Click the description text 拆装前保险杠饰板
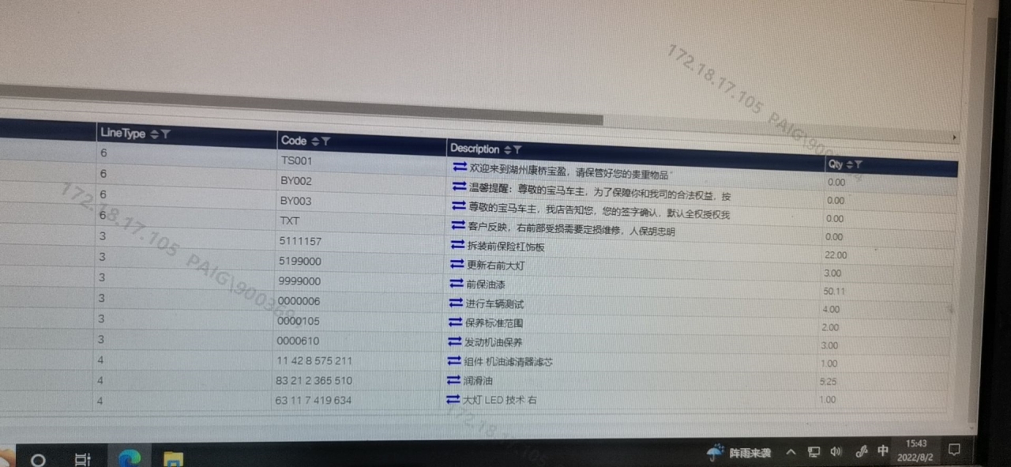 [505, 247]
